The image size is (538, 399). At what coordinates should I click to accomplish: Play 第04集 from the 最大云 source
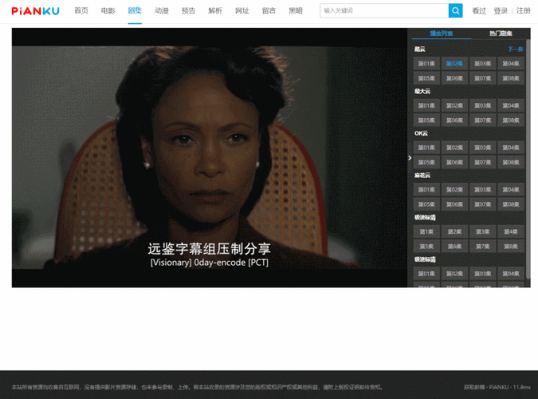point(511,105)
